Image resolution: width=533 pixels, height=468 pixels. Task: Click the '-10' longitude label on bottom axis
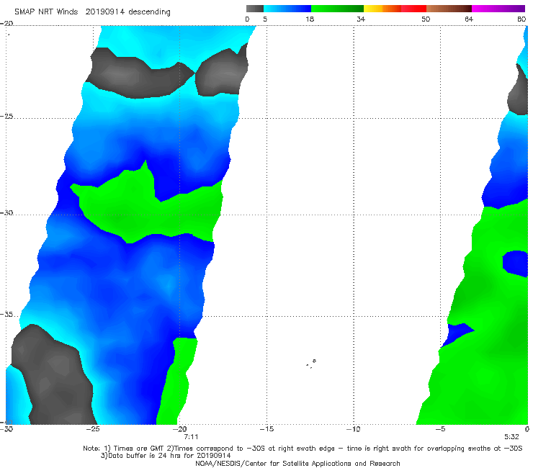tap(353, 429)
